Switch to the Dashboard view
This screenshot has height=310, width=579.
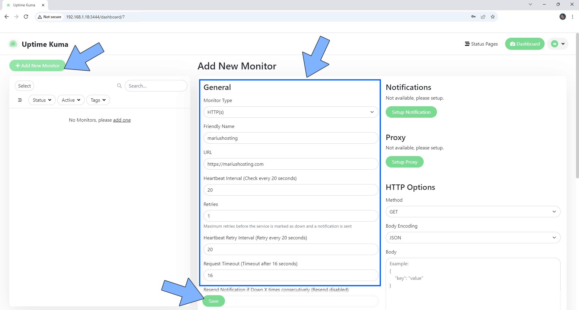point(525,44)
